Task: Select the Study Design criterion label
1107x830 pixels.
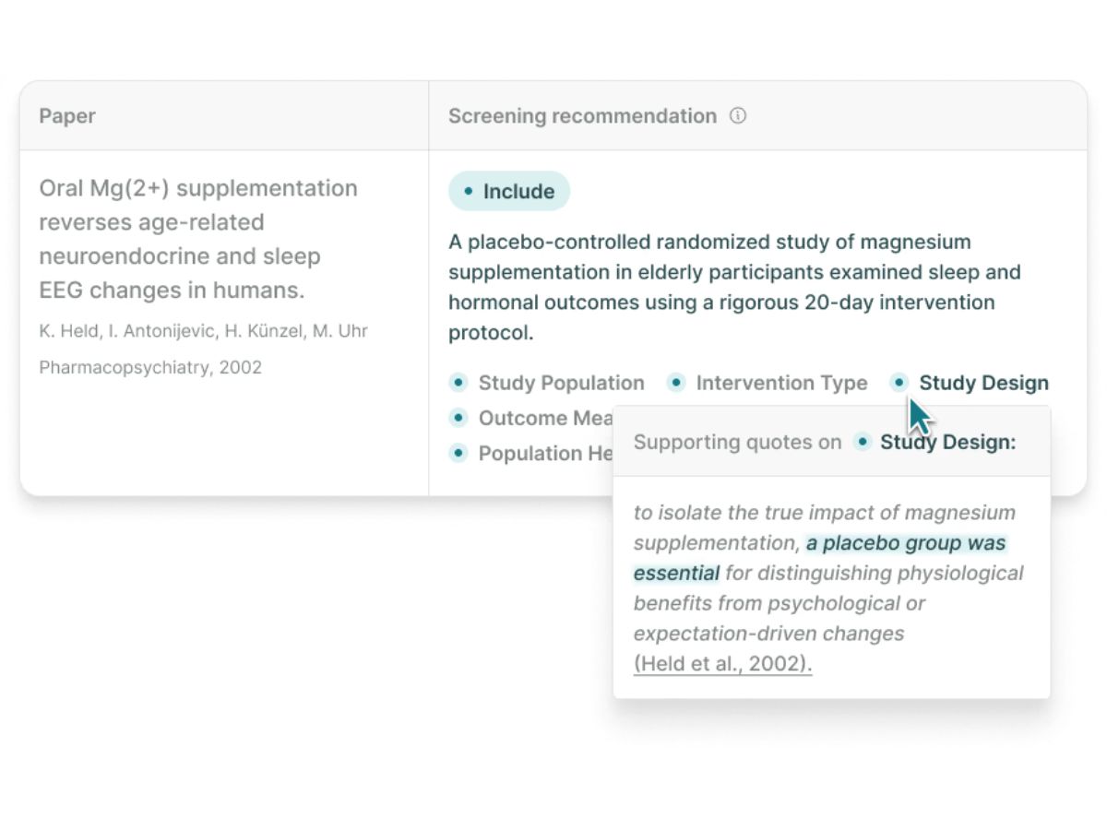Action: click(x=983, y=383)
